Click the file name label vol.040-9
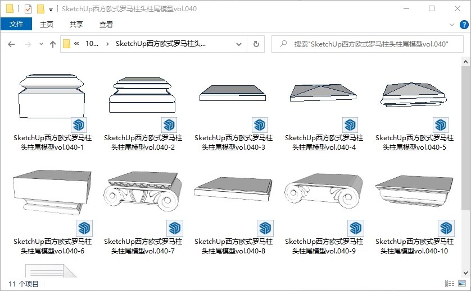The width and height of the screenshot is (471, 291). pos(324,246)
